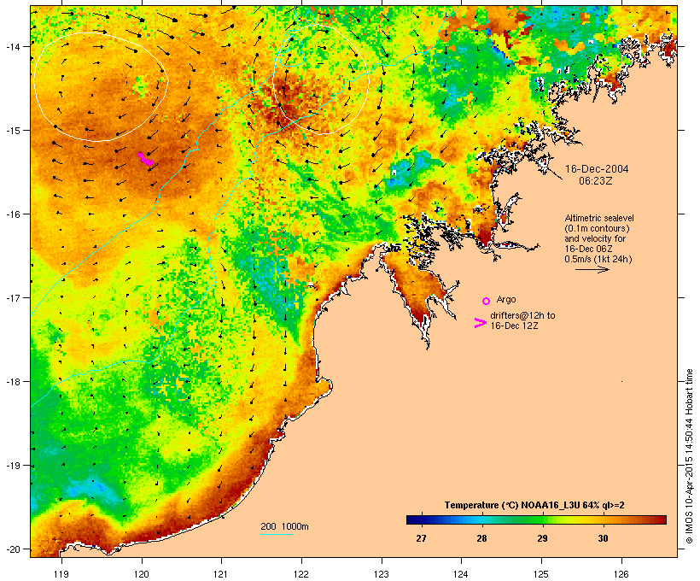Click longitude axis label 120
Screen dimensions: 700x581
coord(142,574)
